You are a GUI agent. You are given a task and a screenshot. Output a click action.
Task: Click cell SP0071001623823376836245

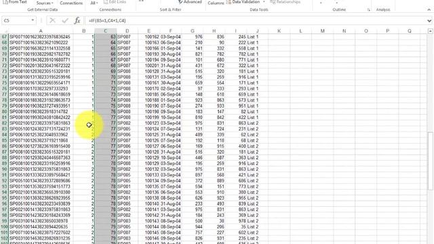pos(41,37)
